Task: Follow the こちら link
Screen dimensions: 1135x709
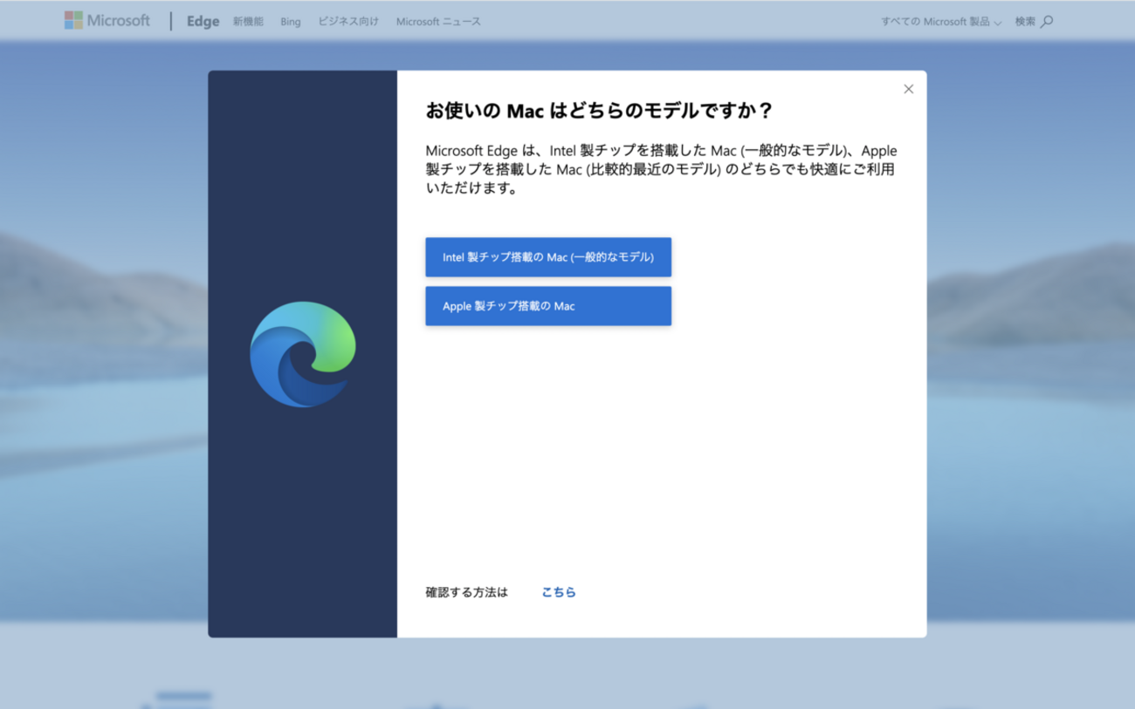Action: point(559,592)
